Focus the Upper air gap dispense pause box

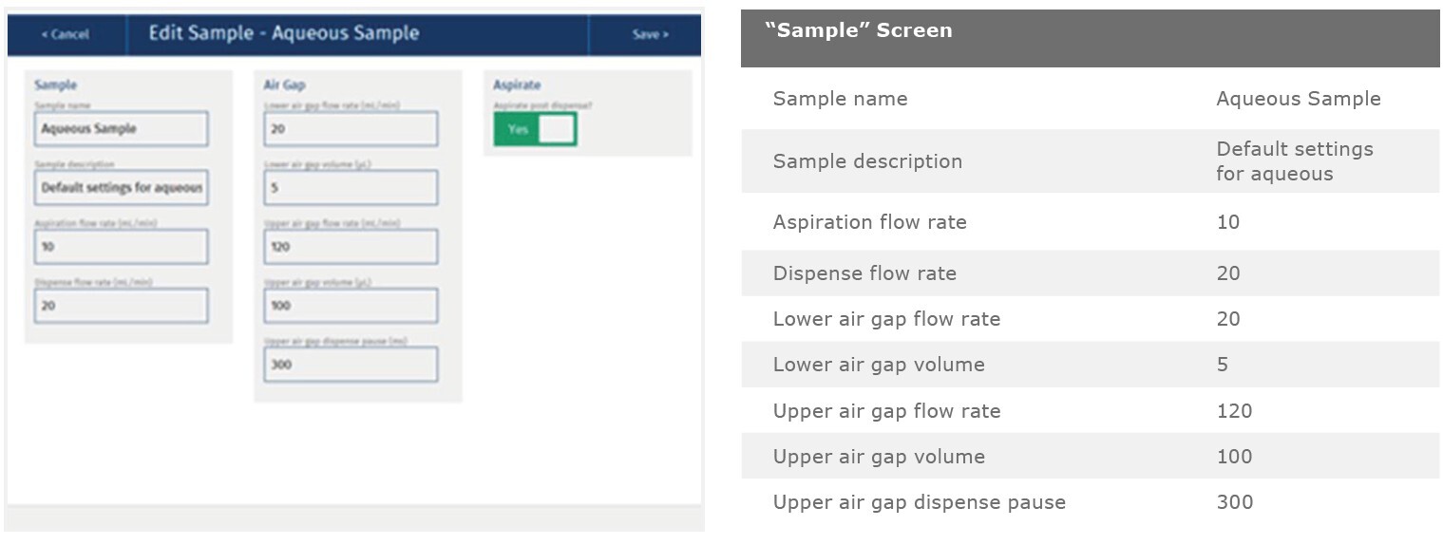pyautogui.click(x=351, y=365)
